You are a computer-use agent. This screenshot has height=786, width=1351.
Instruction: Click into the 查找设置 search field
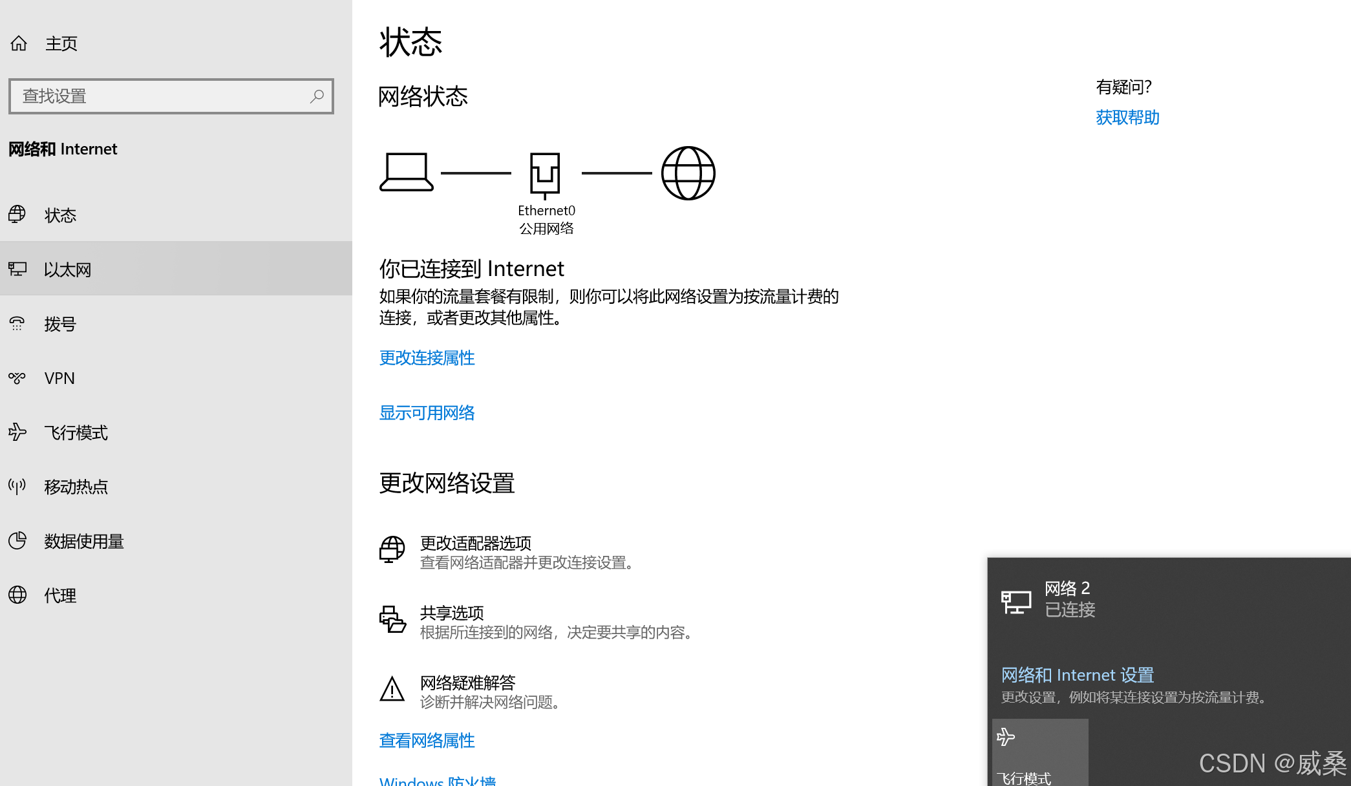[x=162, y=96]
